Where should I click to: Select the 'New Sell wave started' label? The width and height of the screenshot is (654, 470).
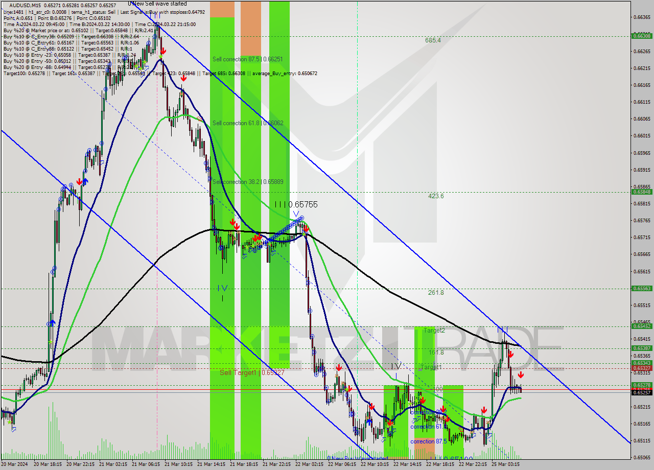pyautogui.click(x=158, y=4)
